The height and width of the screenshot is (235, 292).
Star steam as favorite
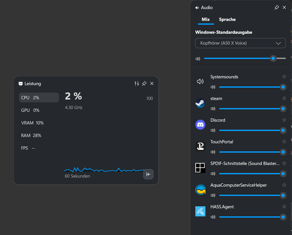coord(284,98)
